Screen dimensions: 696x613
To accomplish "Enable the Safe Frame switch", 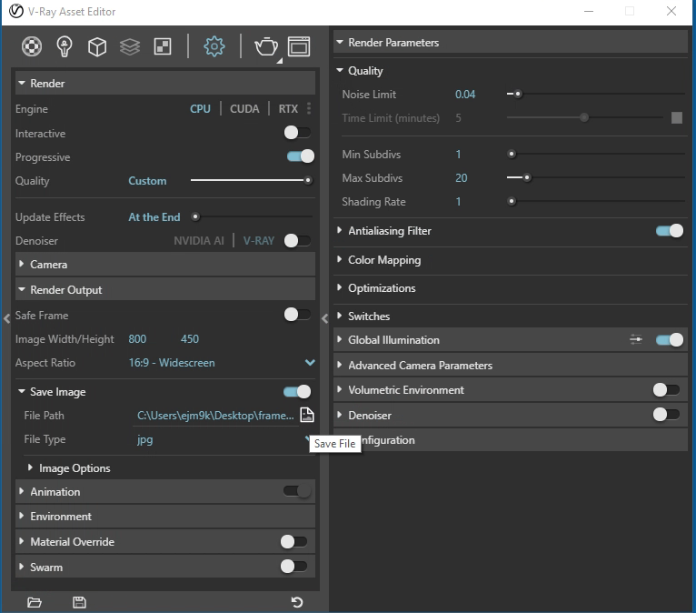I will point(297,315).
